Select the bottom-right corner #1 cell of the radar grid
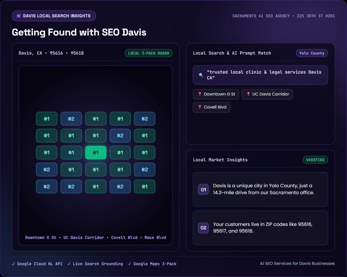Screen dimensions: 347x277 tap(145, 186)
